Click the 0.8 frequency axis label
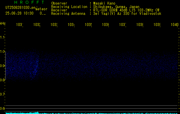The height and width of the screenshot is (114, 180). [2, 80]
